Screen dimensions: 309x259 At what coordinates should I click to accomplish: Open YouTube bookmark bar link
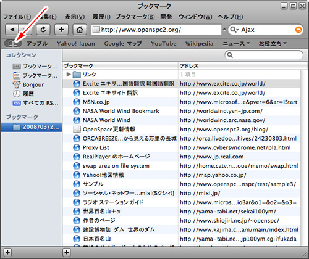(164, 44)
